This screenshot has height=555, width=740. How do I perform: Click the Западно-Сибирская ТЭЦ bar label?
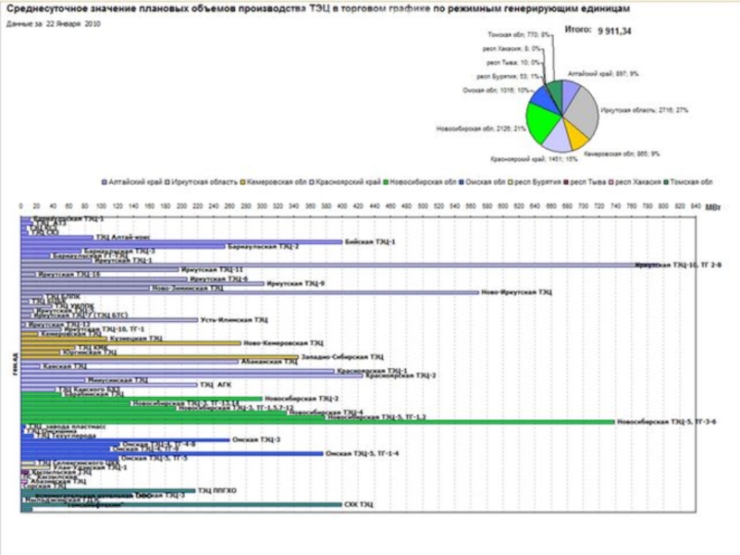tap(342, 357)
